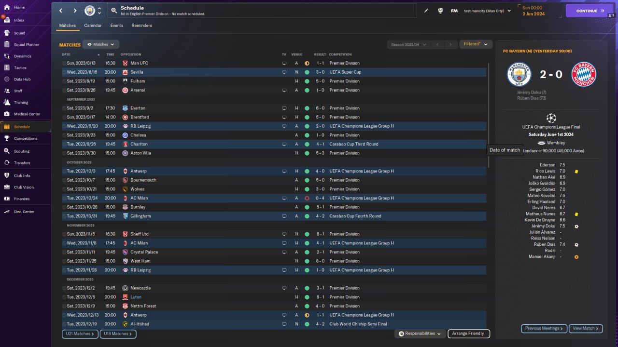
Task: Open the Dev. Center
Action: 24,212
